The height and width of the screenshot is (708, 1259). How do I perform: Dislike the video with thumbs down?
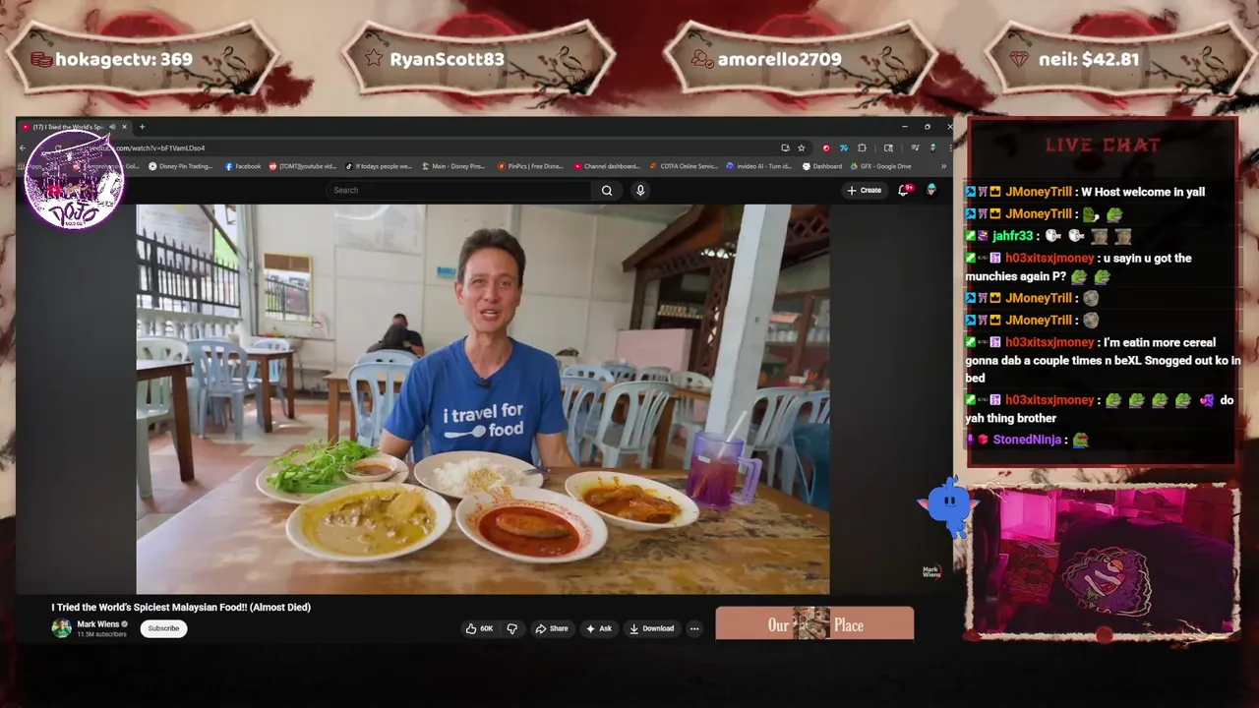[512, 628]
